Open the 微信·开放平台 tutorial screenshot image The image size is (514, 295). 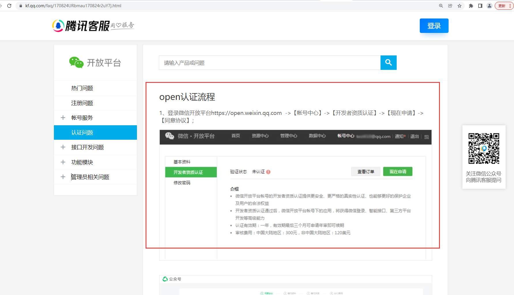tap(295, 195)
